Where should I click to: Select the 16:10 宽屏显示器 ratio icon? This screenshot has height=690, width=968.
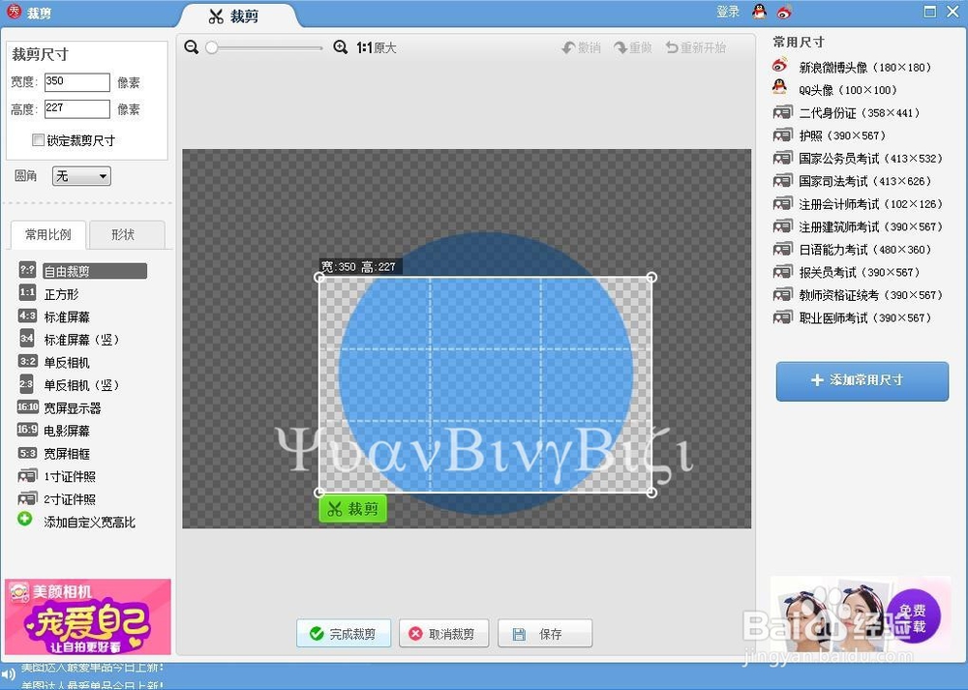click(28, 407)
